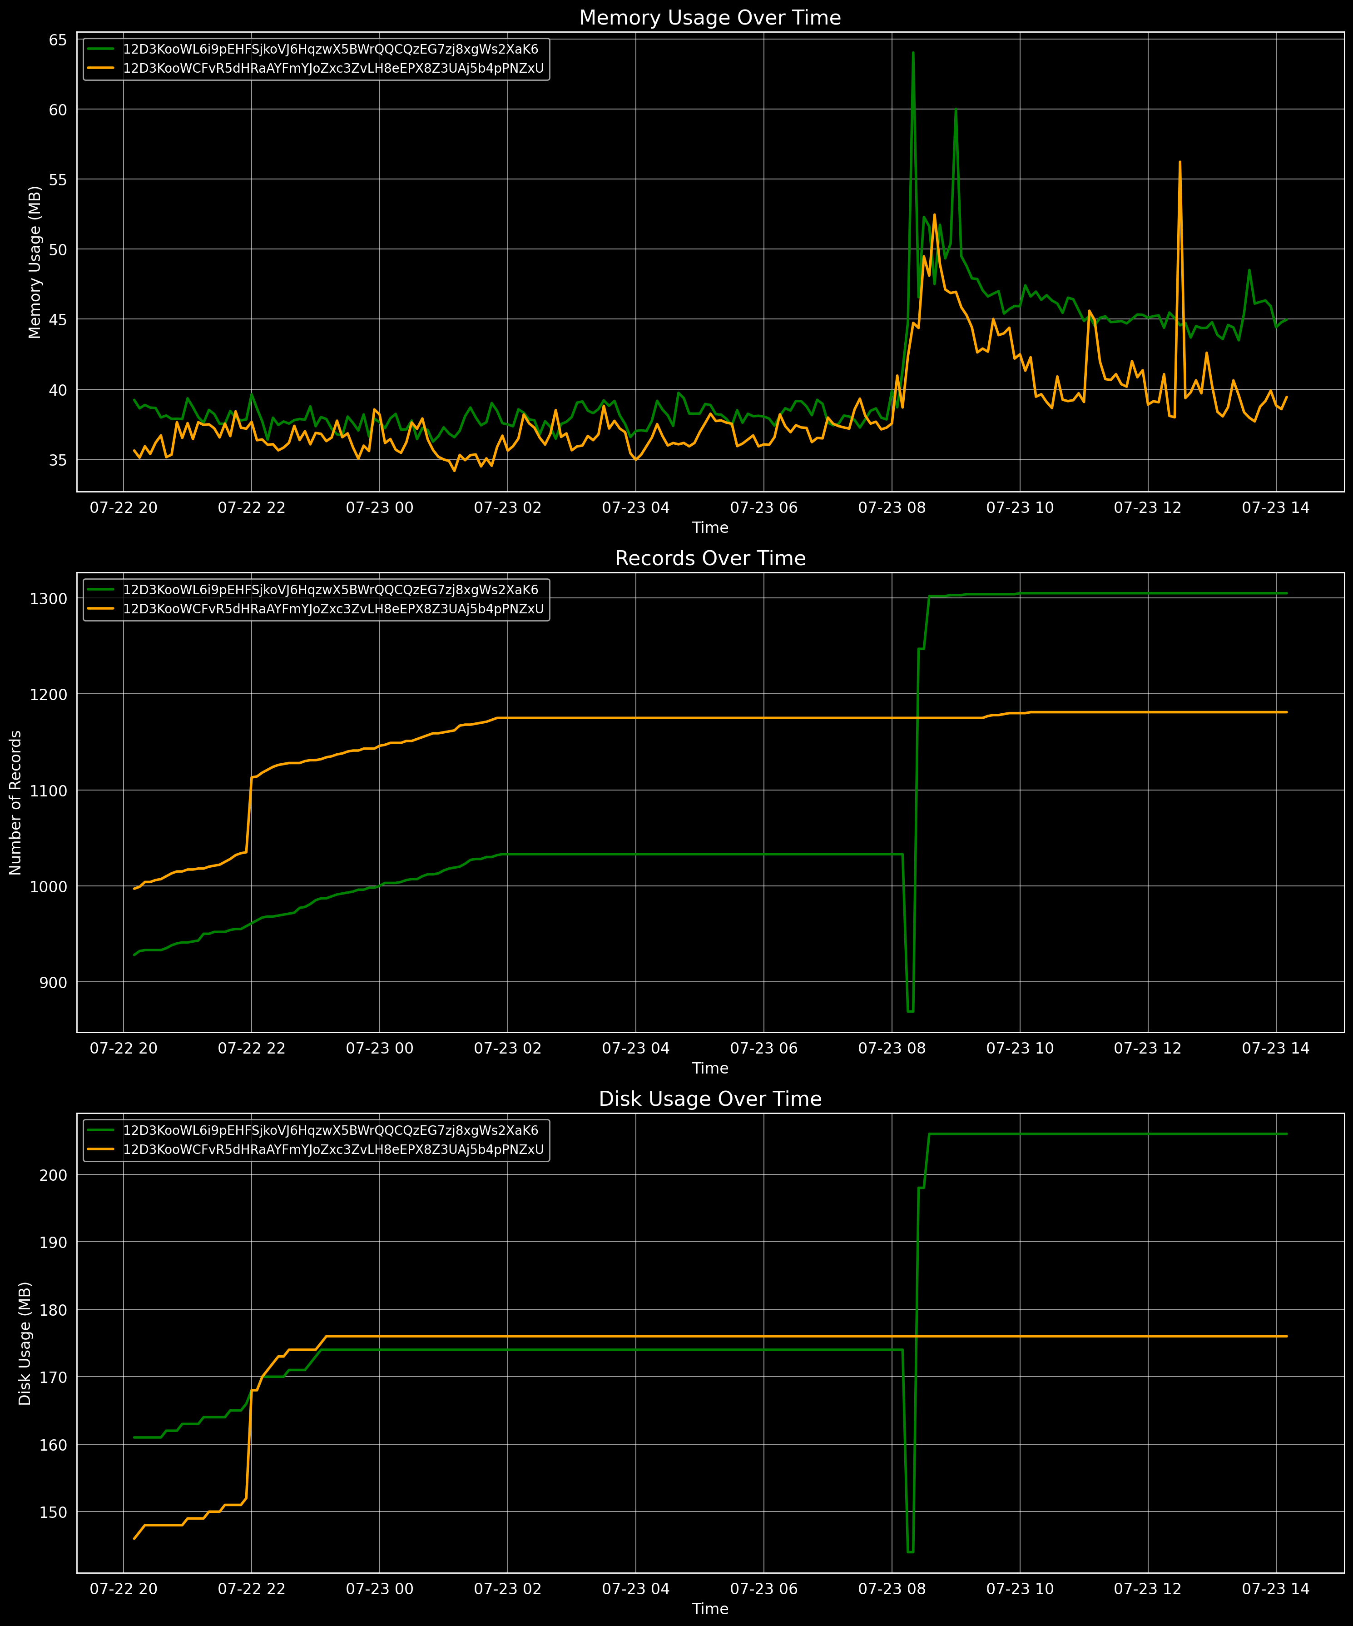Click the "50" tick on the Memory chart
This screenshot has height=1626, width=1353.
[x=58, y=249]
